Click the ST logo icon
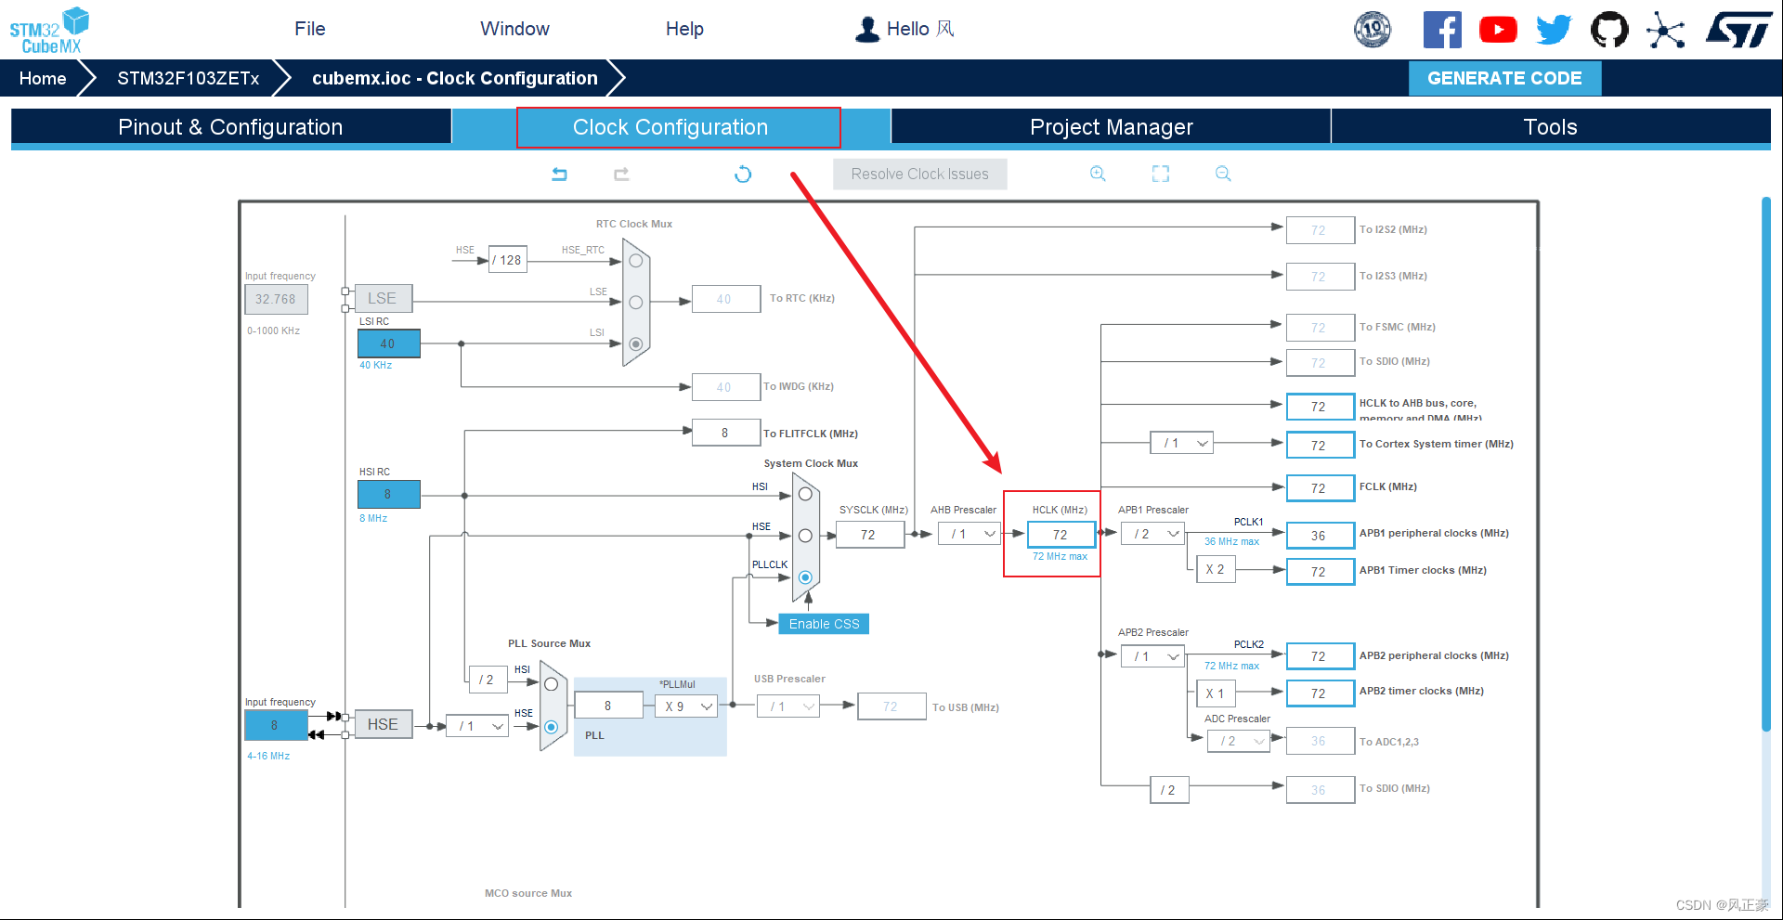This screenshot has width=1783, height=920. (x=1739, y=30)
